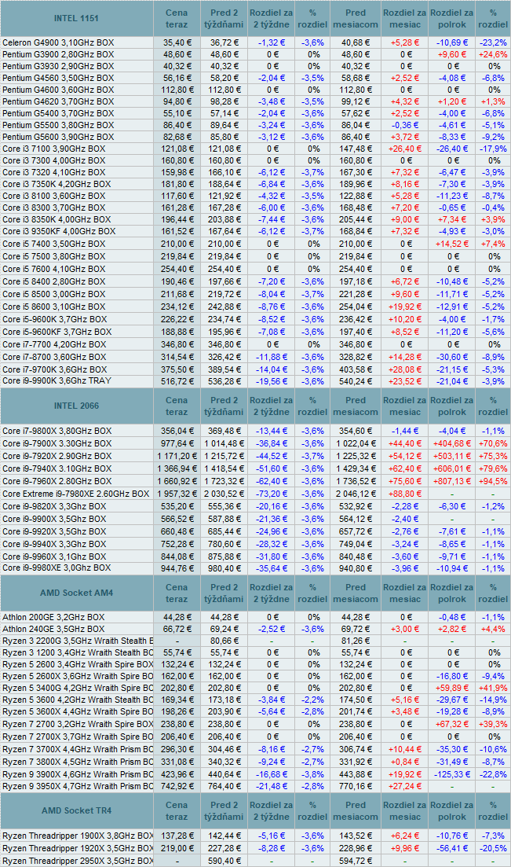
Task: Click 'Pred 2 týždňami' header in AMD Socket TR4 table
Action: pyautogui.click(x=224, y=810)
